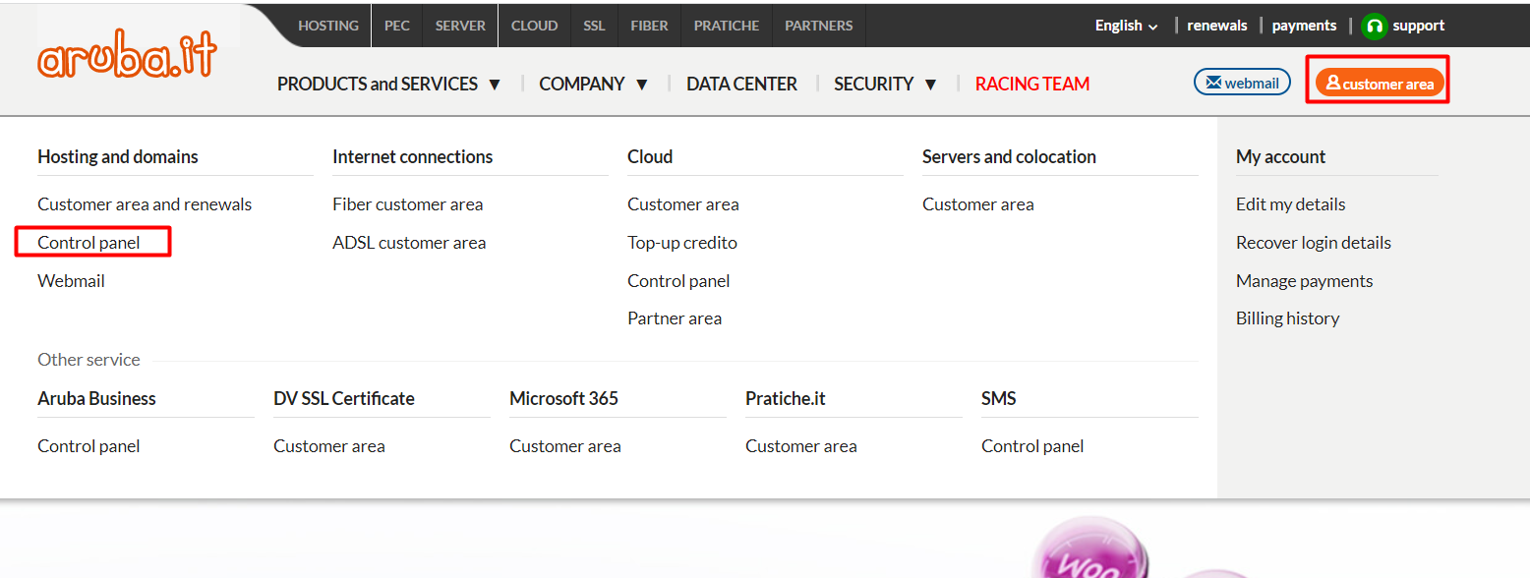Click Fiber customer area link
1530x578 pixels.
coord(407,204)
